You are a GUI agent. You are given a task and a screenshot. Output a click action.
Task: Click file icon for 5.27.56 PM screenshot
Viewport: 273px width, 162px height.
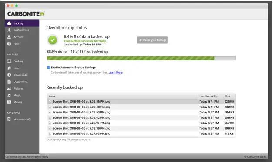coord(50,134)
